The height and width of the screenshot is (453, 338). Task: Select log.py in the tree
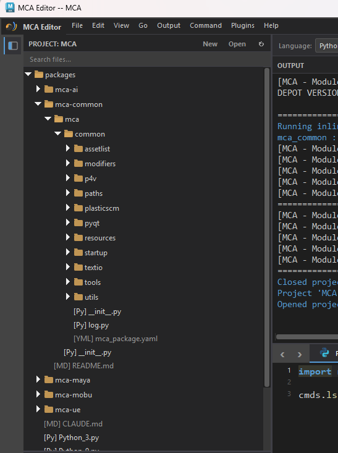coord(91,325)
